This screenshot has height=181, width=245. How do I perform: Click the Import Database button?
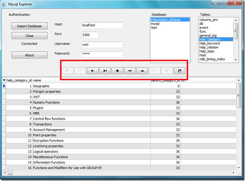29,26
